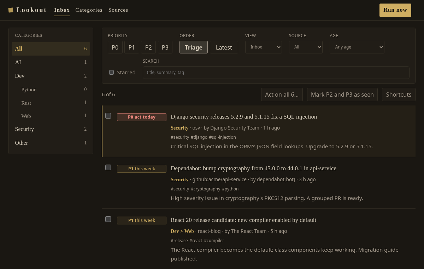Click the #compiler tag
Image resolution: width=424 pixels, height=269 pixels.
point(214,241)
